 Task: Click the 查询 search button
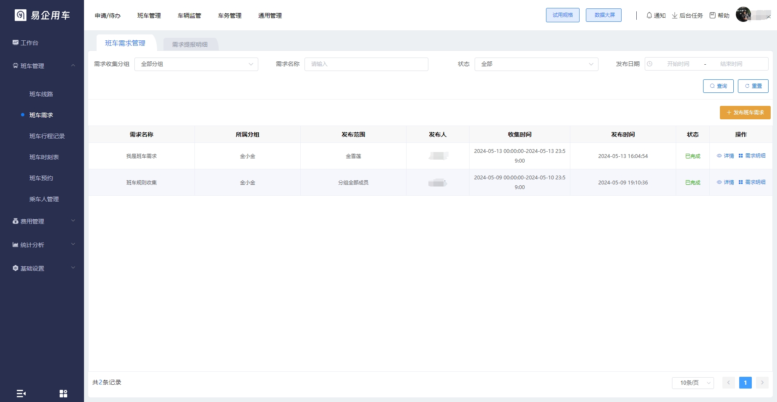(718, 86)
